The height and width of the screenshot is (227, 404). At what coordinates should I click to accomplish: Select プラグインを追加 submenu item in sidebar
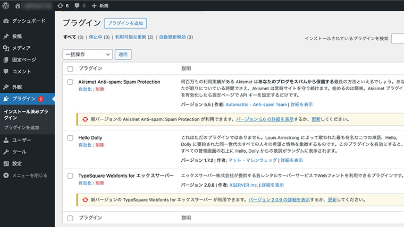22,127
